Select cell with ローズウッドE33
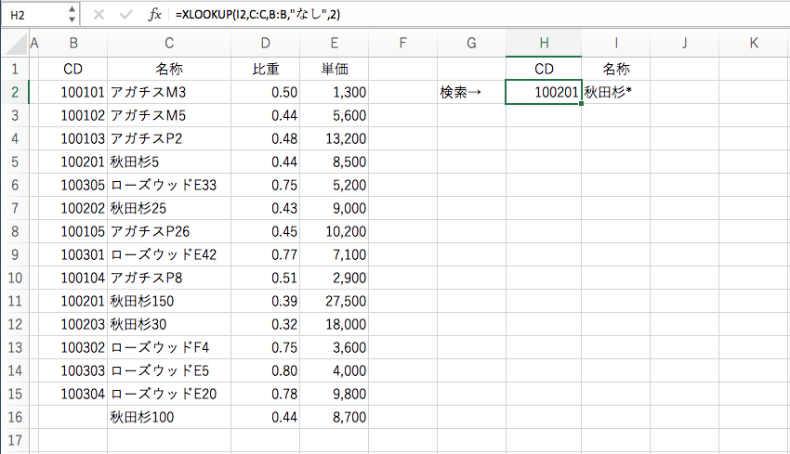Image resolution: width=790 pixels, height=454 pixels. click(x=169, y=186)
